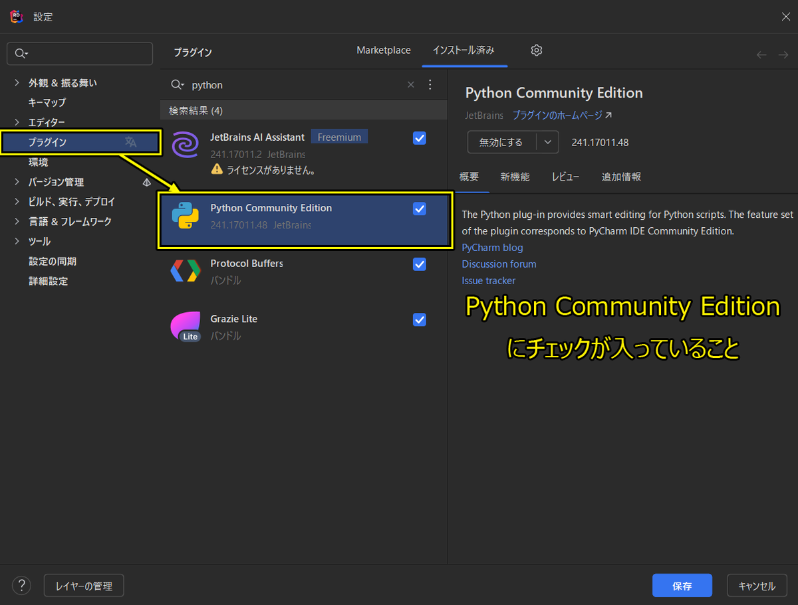Open the plugin settings gear menu
This screenshot has height=605, width=798.
537,50
